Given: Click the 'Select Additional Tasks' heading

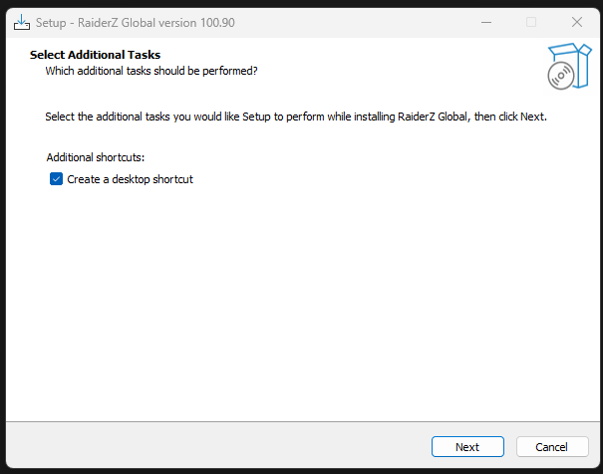Looking at the screenshot, I should click(x=95, y=55).
